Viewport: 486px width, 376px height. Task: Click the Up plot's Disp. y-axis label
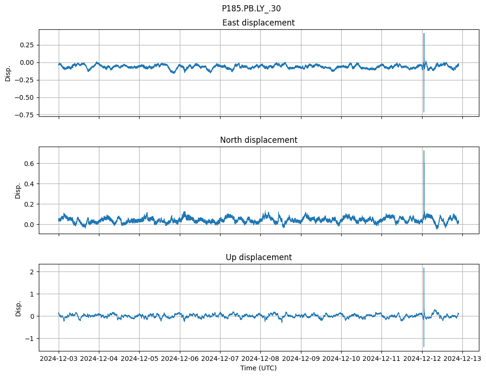pyautogui.click(x=18, y=308)
